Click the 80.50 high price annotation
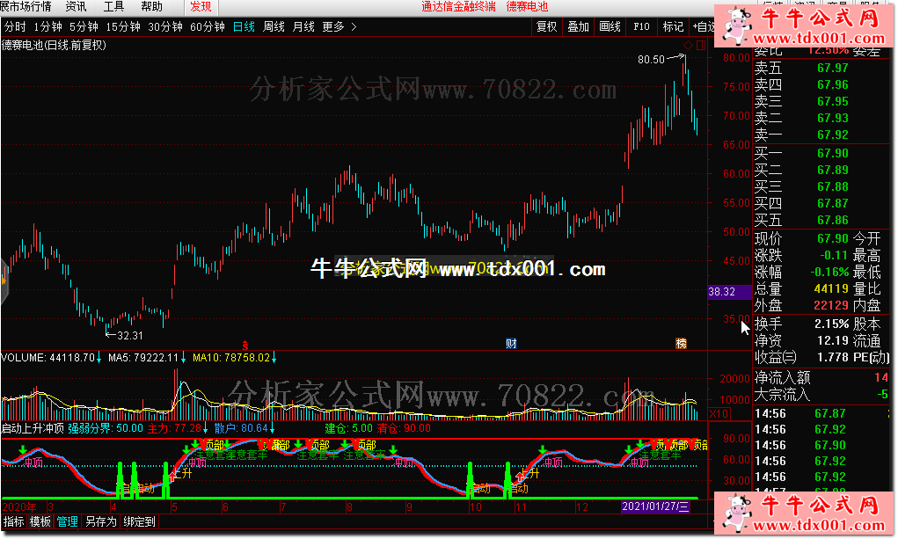This screenshot has height=539, width=898. point(651,60)
